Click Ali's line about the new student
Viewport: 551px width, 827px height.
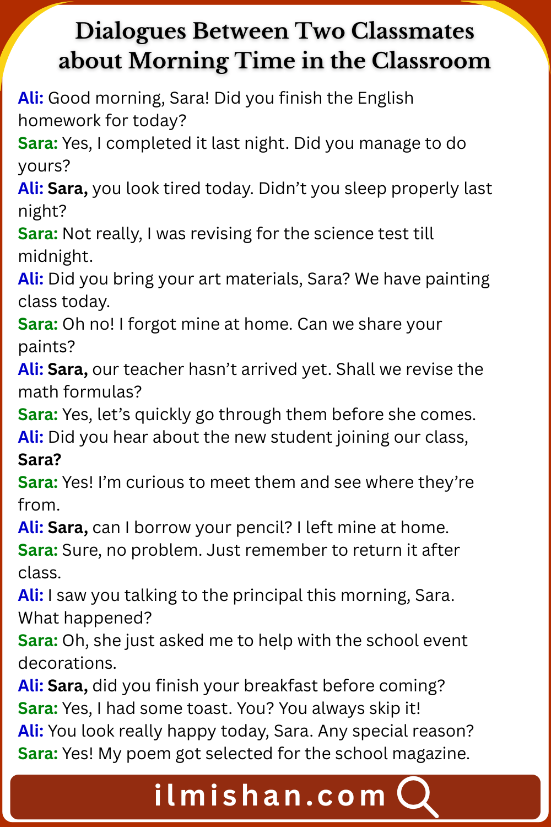pyautogui.click(x=258, y=437)
